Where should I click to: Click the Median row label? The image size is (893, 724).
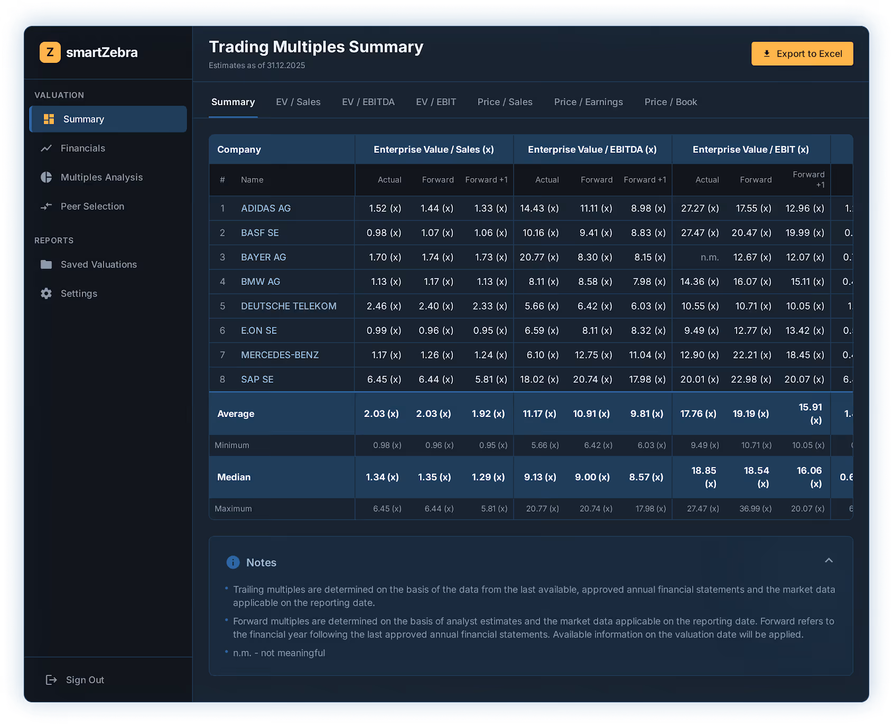coord(234,477)
